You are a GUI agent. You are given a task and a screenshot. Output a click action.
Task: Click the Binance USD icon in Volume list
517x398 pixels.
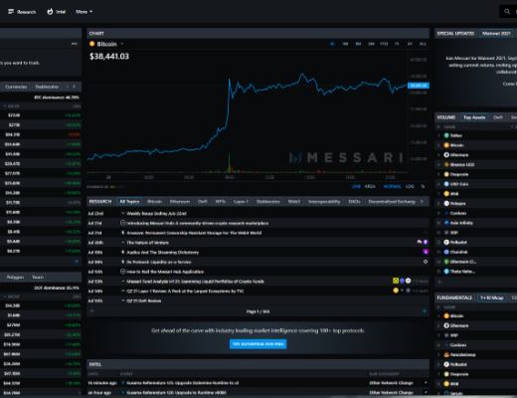coord(446,164)
